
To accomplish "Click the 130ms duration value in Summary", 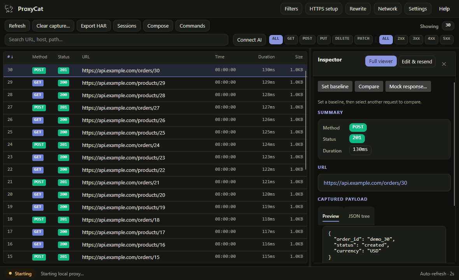I will coord(360,150).
